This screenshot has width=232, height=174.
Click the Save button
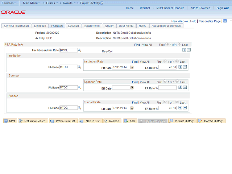pyautogui.click(x=10, y=121)
